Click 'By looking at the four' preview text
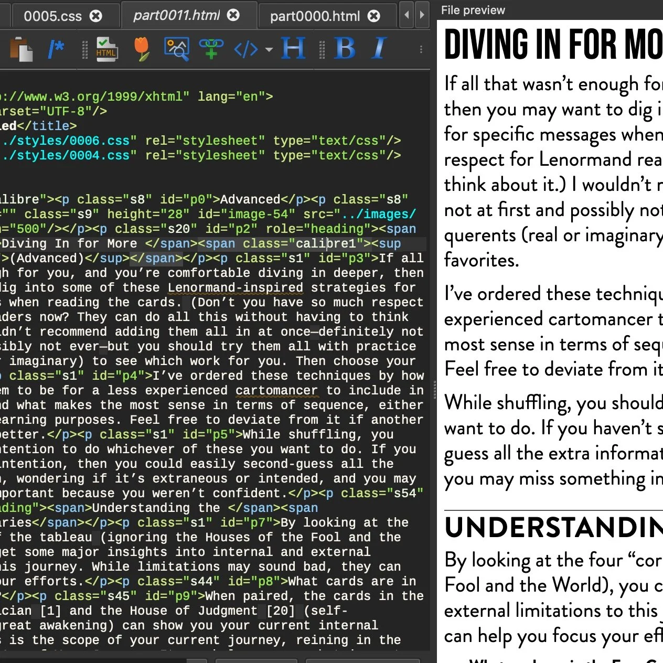Viewport: 663px width, 663px height. (x=533, y=560)
